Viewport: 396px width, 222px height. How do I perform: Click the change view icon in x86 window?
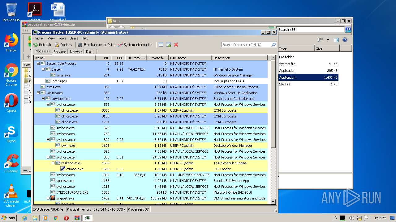321,40
